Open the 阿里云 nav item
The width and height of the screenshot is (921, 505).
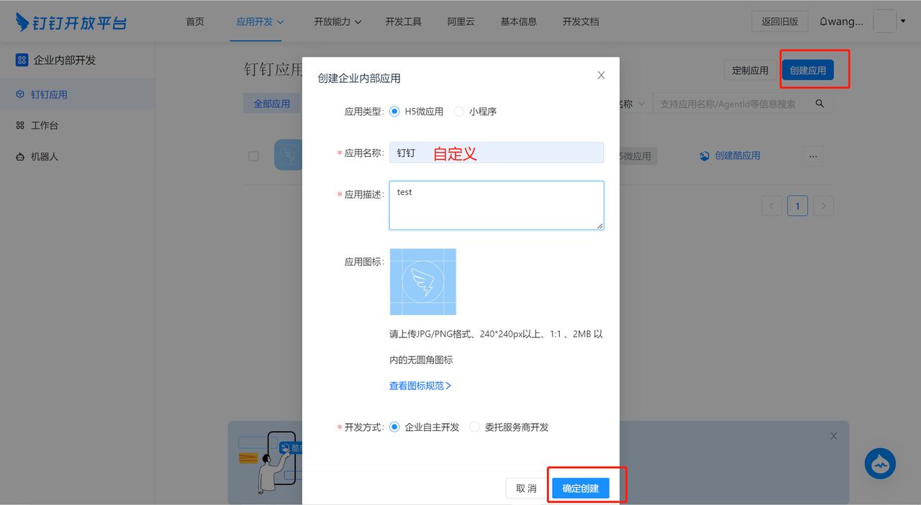pyautogui.click(x=461, y=22)
